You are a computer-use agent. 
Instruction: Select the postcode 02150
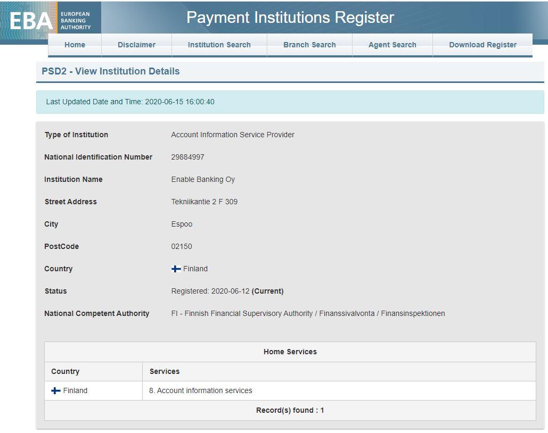[182, 246]
